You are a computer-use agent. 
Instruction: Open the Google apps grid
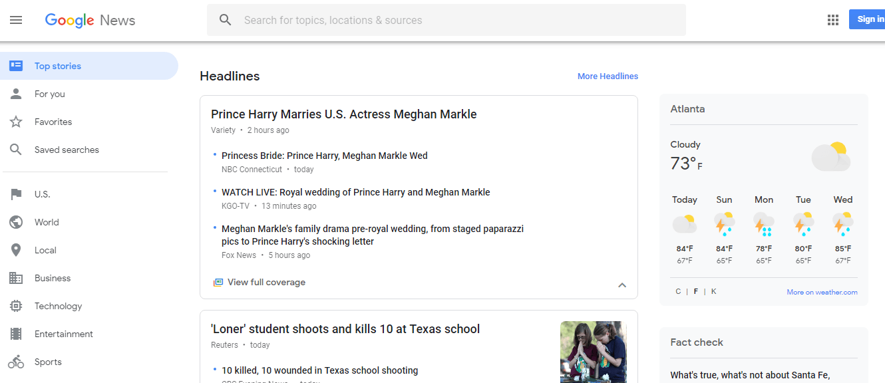pyautogui.click(x=833, y=20)
